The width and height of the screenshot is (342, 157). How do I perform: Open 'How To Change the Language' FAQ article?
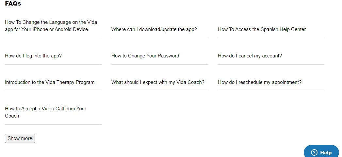(51, 26)
